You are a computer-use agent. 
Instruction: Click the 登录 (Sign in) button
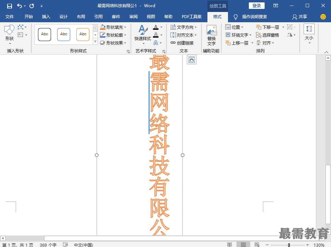(x=256, y=6)
